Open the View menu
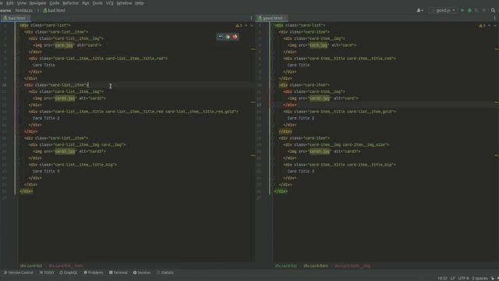The height and width of the screenshot is (281, 499). [x=22, y=3]
